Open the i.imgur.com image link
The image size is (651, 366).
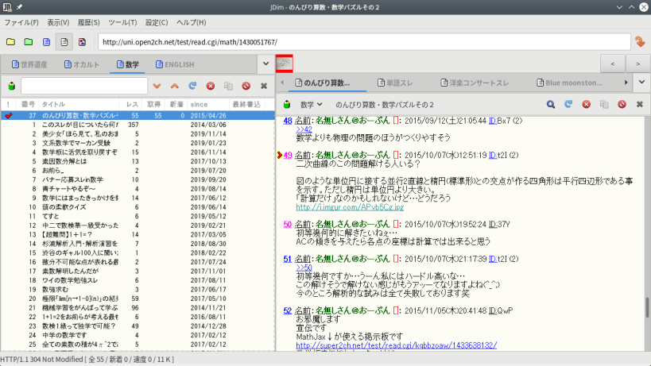[350, 207]
